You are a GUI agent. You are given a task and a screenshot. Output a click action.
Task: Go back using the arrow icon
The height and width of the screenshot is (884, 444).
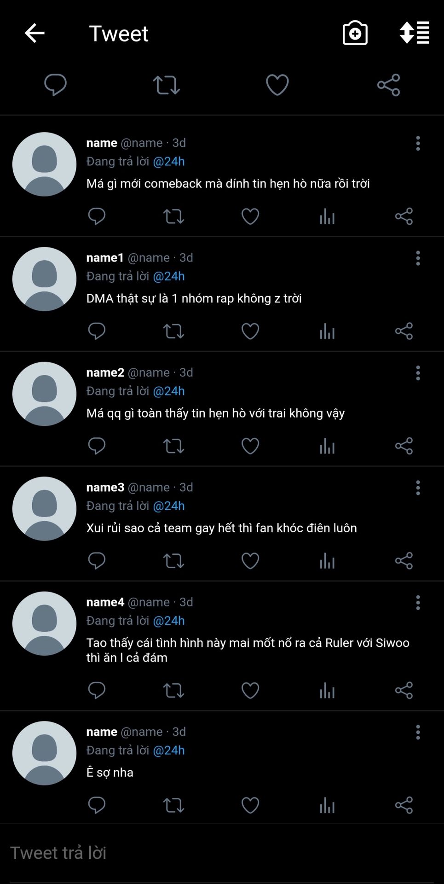point(35,33)
